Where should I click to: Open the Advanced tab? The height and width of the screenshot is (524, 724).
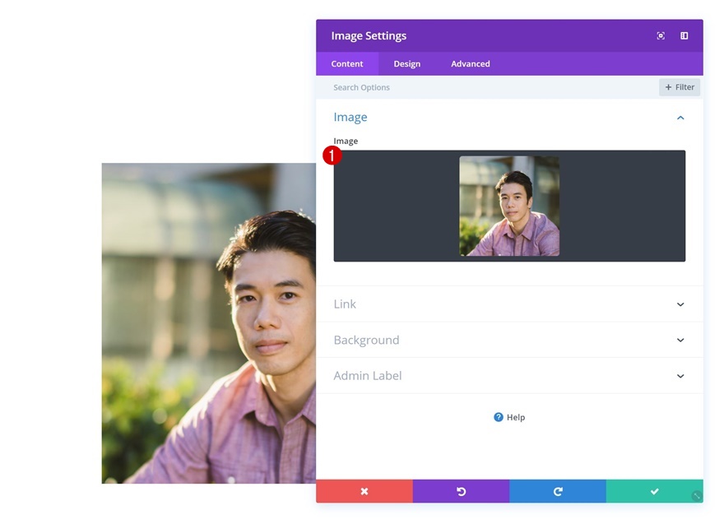(x=471, y=64)
